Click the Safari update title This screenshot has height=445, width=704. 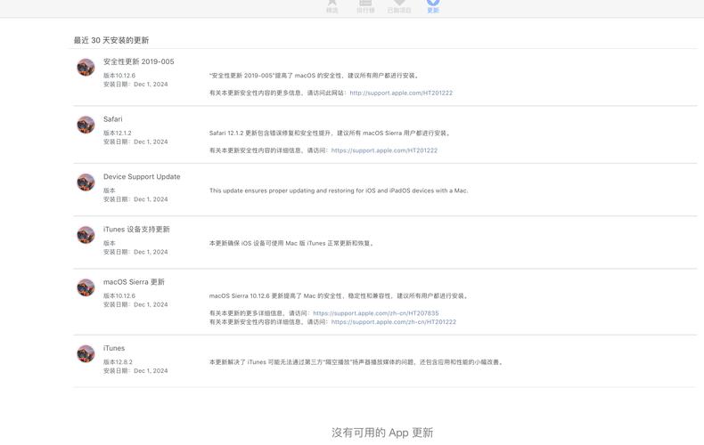click(112, 119)
